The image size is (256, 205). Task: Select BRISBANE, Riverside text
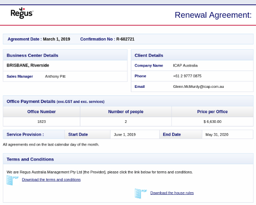28,65
